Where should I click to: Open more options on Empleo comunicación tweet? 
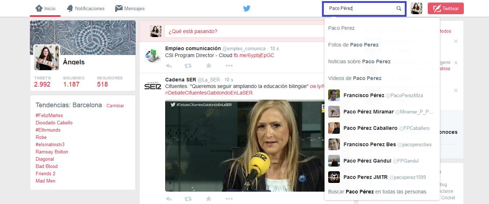coord(229,66)
